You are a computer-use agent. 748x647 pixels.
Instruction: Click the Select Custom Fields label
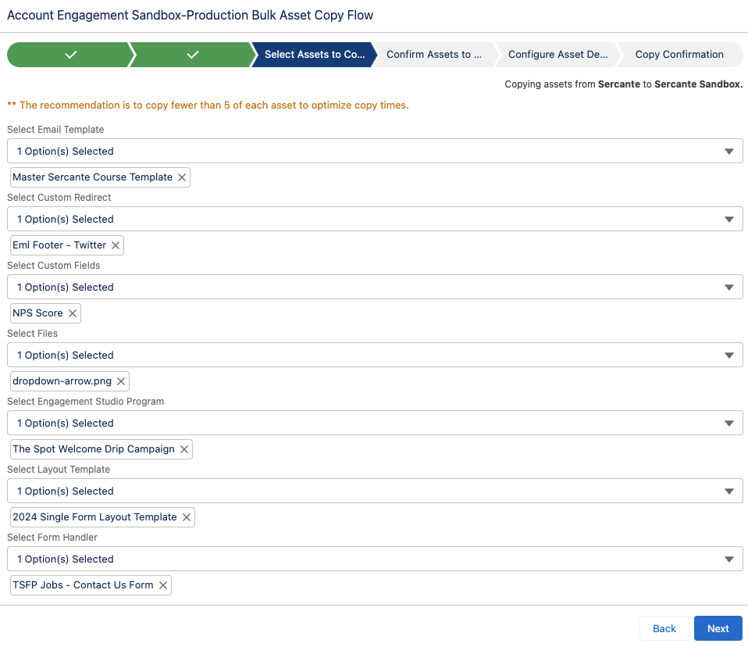[x=53, y=266]
